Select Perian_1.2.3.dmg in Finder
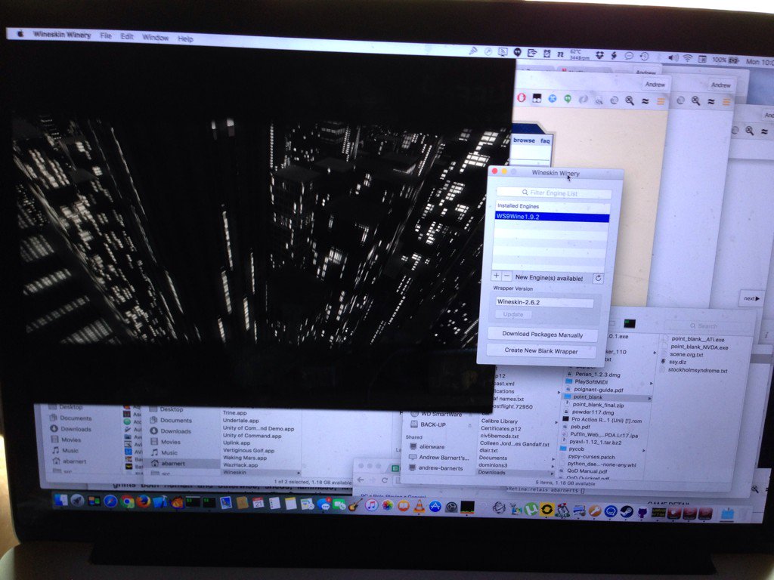Image resolution: width=774 pixels, height=580 pixels. [x=597, y=375]
